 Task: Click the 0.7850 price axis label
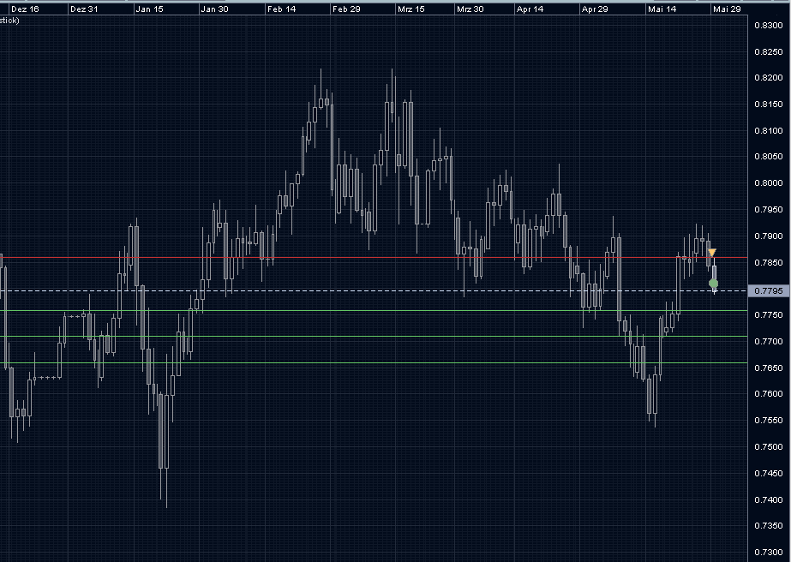coord(769,263)
